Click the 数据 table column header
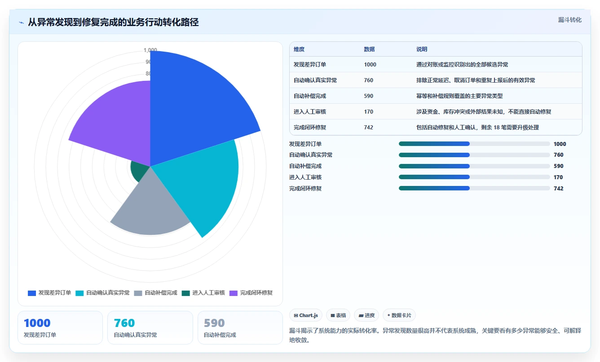600x362 pixels. tap(369, 49)
